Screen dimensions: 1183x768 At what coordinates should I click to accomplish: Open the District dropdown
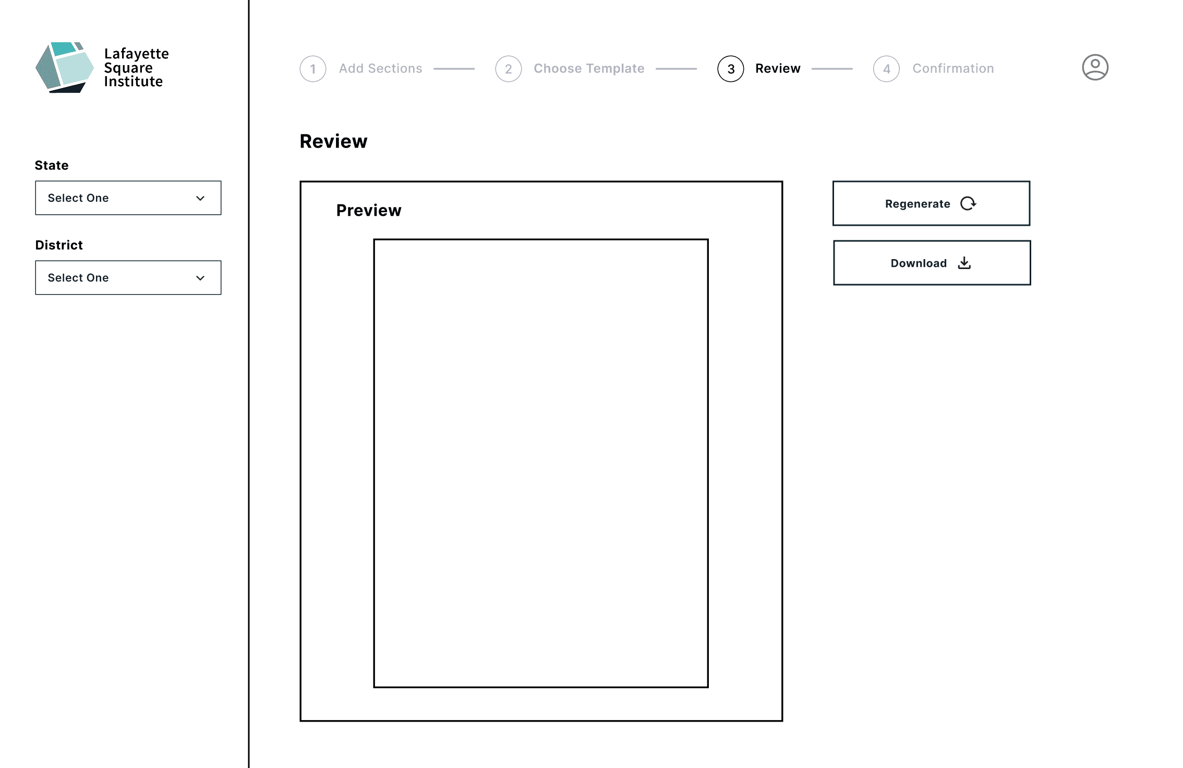128,278
